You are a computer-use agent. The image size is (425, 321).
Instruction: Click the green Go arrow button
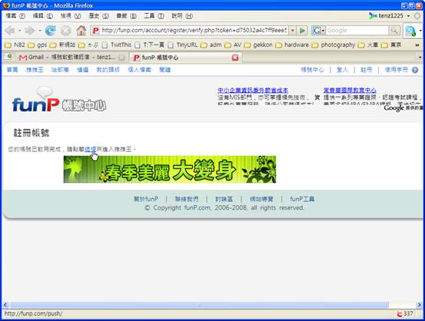pyautogui.click(x=303, y=31)
